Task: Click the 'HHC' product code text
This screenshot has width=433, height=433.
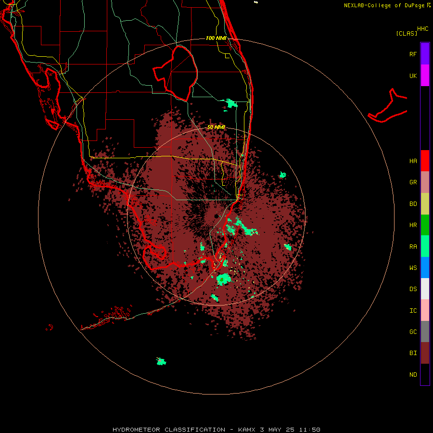Action: coord(422,29)
